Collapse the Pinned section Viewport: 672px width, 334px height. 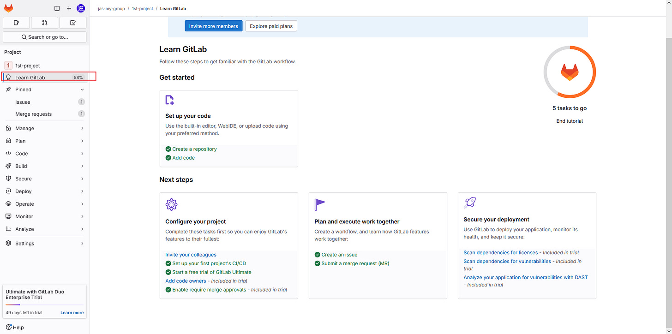click(x=45, y=89)
